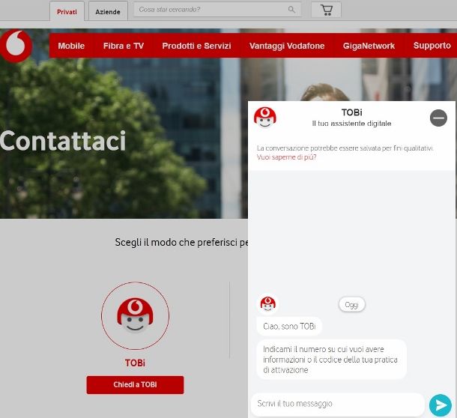
Task: Switch to the Privati tab
Action: pyautogui.click(x=67, y=12)
